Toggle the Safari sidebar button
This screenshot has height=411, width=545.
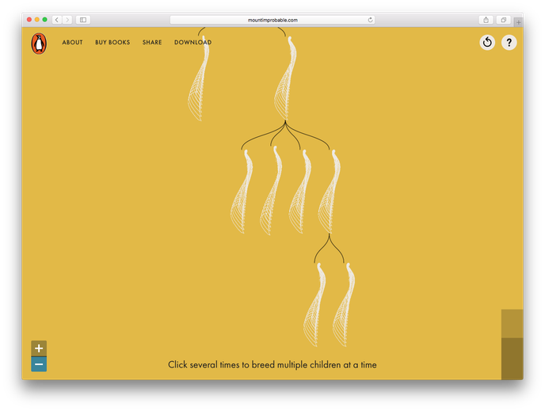(x=82, y=20)
